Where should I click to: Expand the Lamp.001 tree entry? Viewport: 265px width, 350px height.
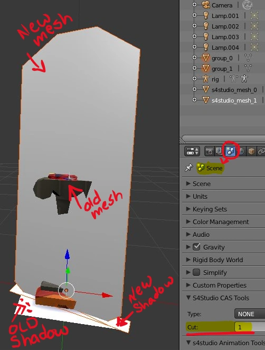click(194, 15)
